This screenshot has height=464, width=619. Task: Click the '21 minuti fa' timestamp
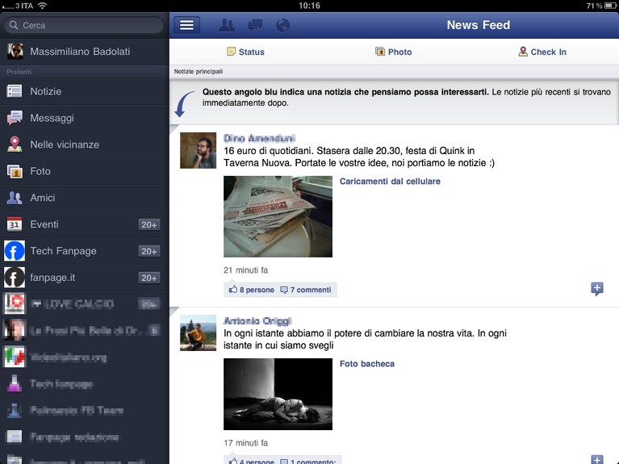[x=245, y=270]
